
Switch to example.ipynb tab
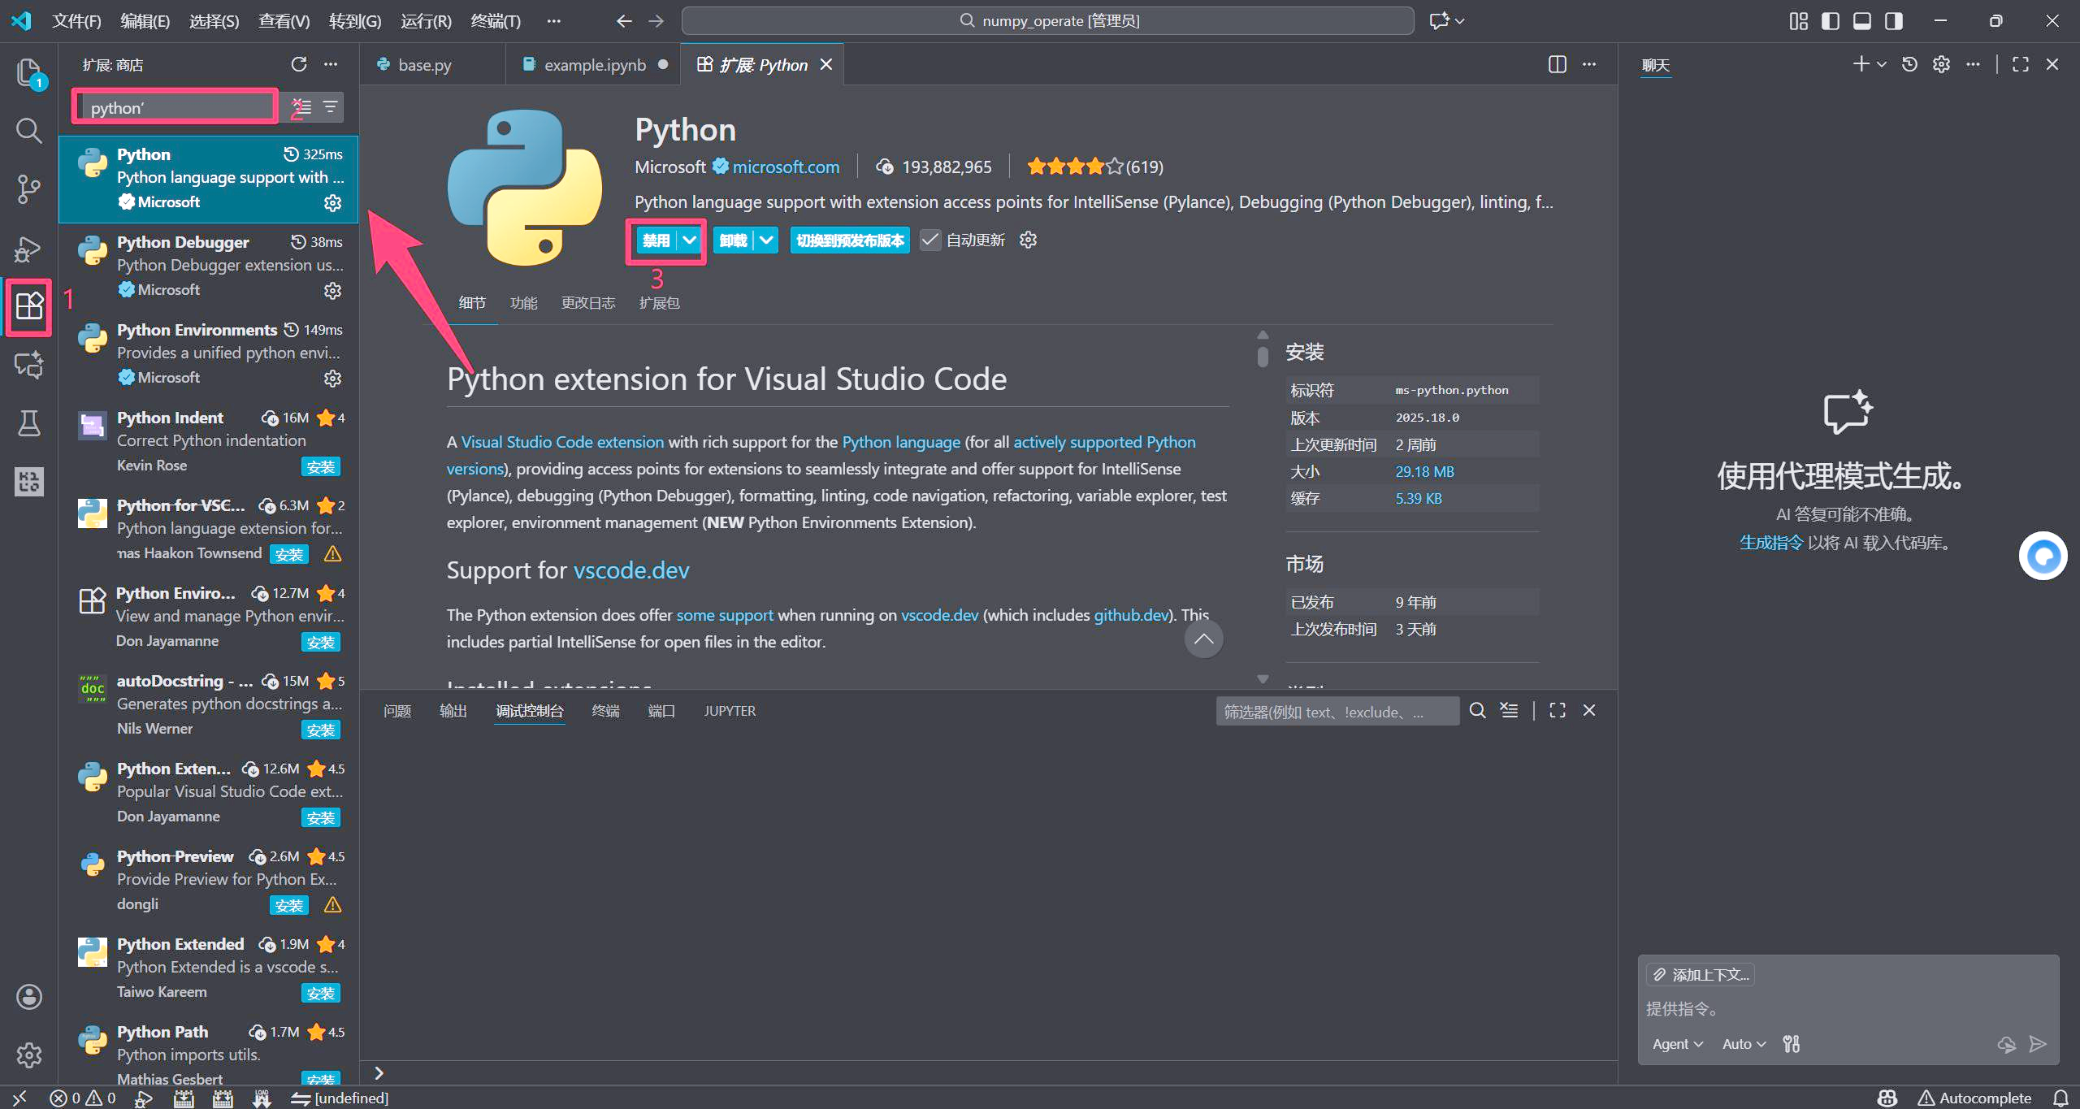[596, 65]
